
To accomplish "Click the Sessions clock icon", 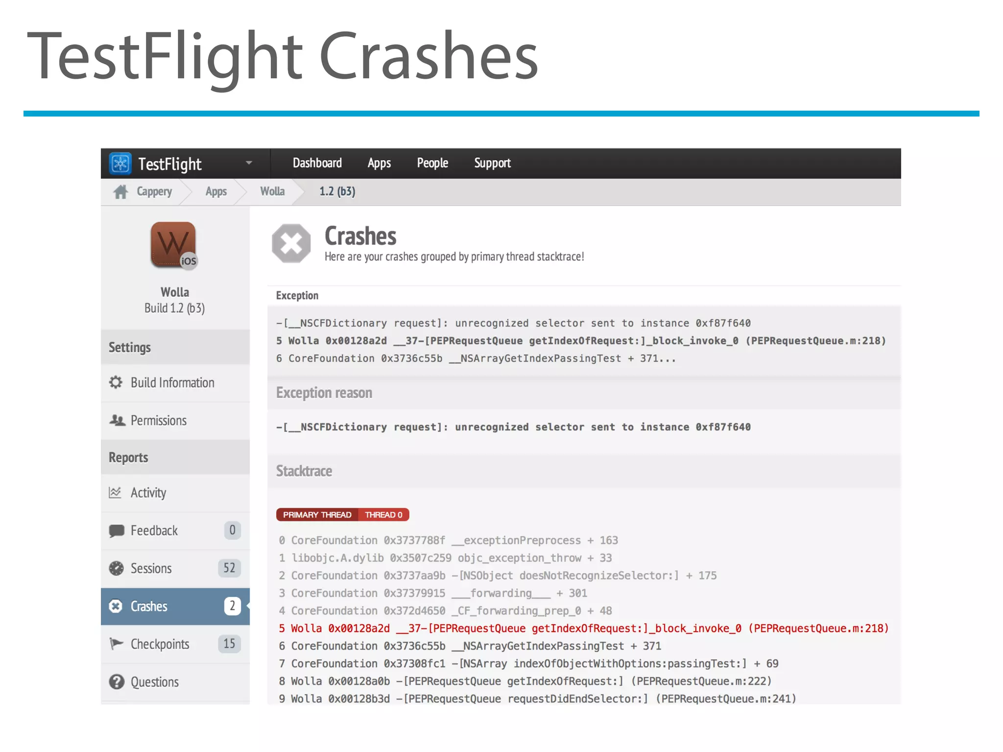I will pos(116,568).
